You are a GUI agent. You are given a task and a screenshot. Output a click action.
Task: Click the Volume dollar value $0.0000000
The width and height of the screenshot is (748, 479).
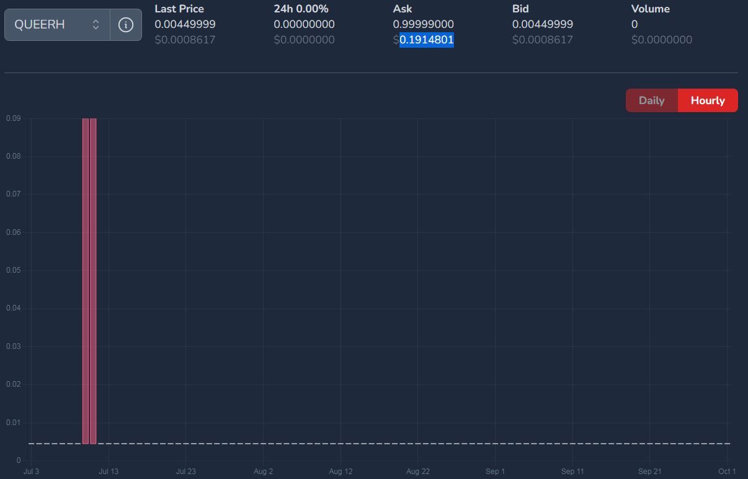[x=662, y=40]
